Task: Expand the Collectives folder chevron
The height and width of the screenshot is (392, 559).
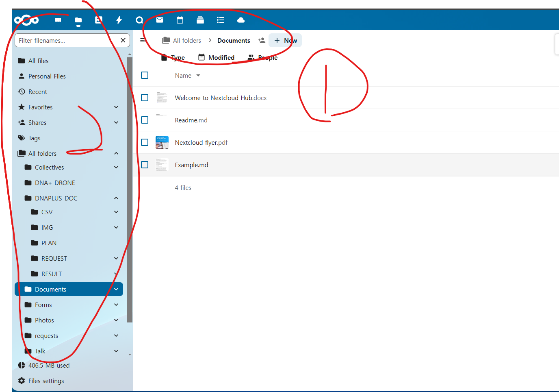Action: click(x=116, y=167)
